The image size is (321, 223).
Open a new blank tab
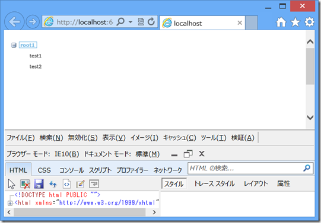pyautogui.click(x=252, y=22)
